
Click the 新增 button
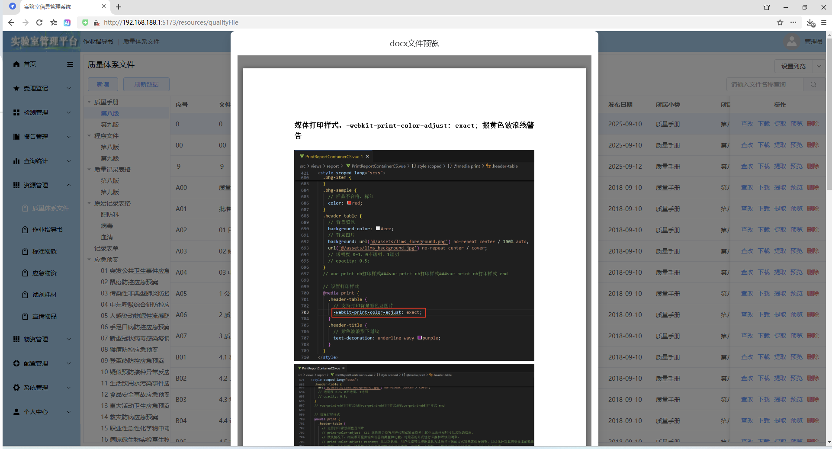click(x=103, y=84)
